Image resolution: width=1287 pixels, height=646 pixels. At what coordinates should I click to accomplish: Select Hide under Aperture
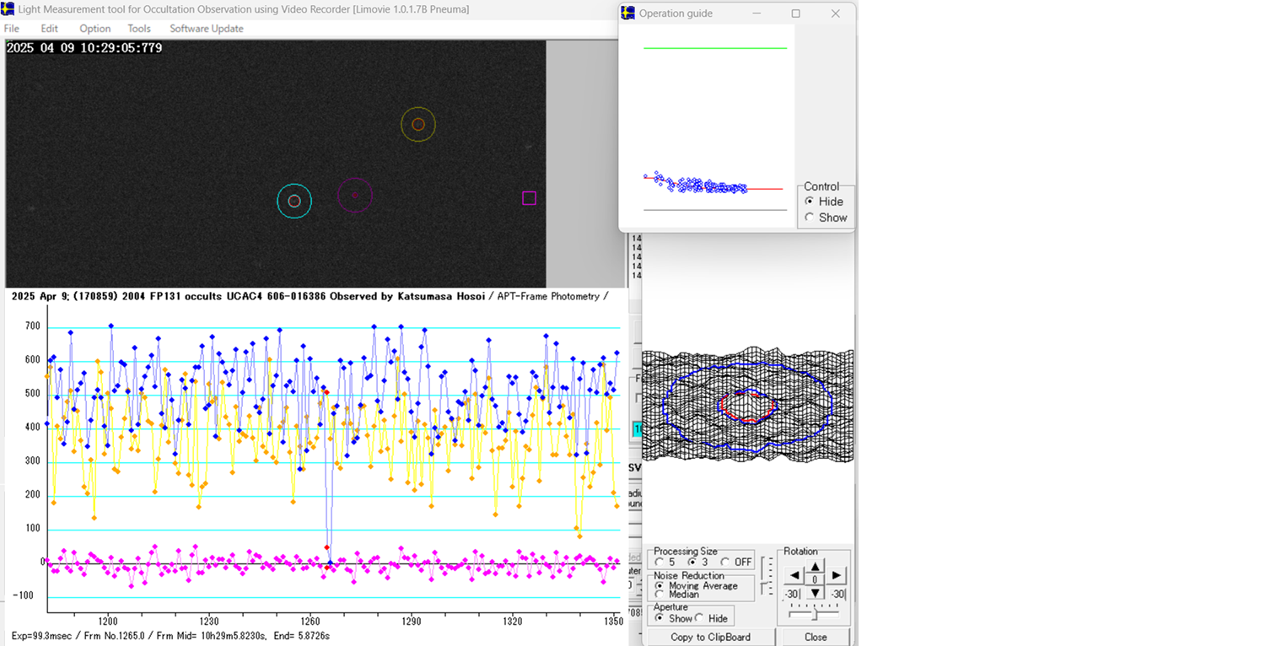699,618
